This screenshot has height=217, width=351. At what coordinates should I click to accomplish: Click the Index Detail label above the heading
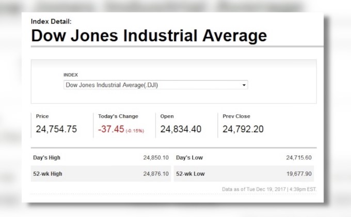pos(51,21)
